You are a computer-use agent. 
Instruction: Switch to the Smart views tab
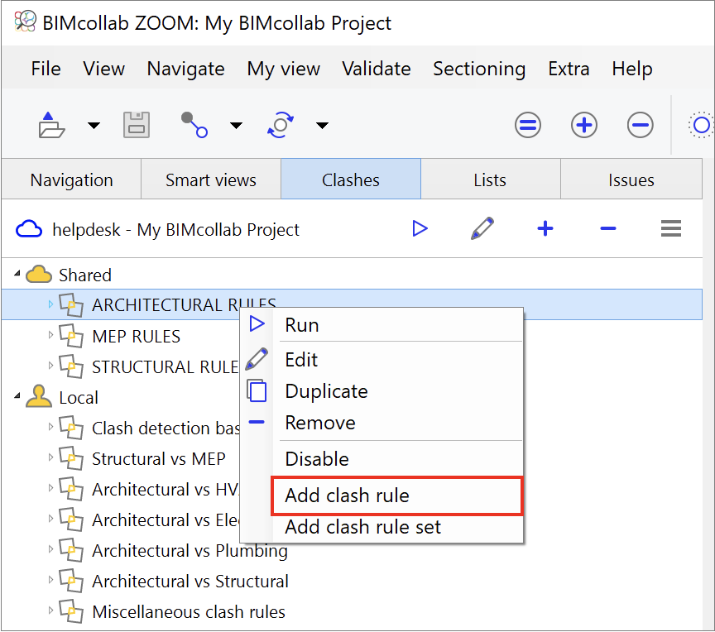[x=211, y=179]
